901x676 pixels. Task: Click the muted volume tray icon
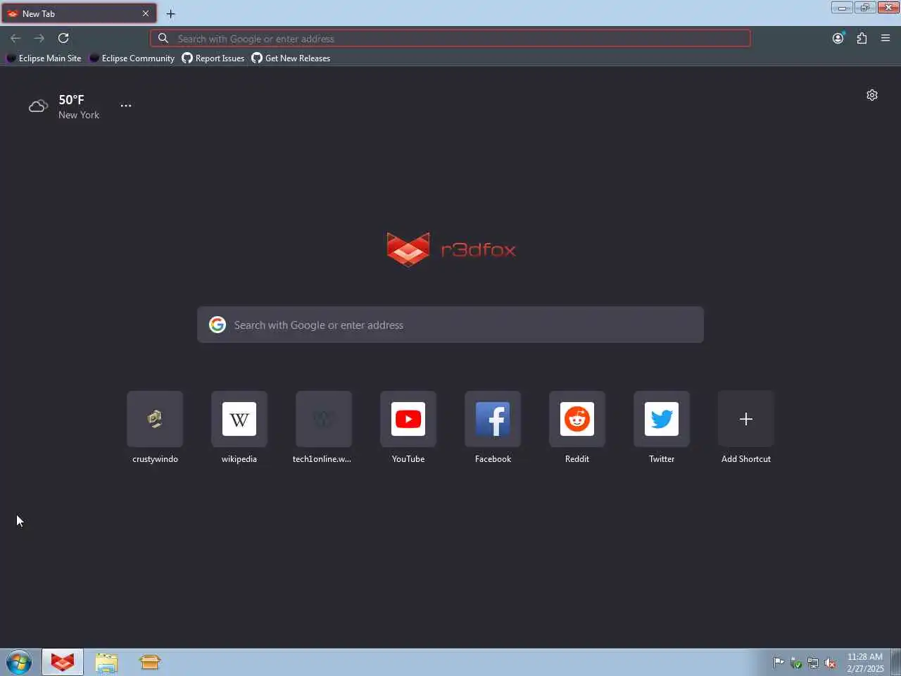(830, 663)
